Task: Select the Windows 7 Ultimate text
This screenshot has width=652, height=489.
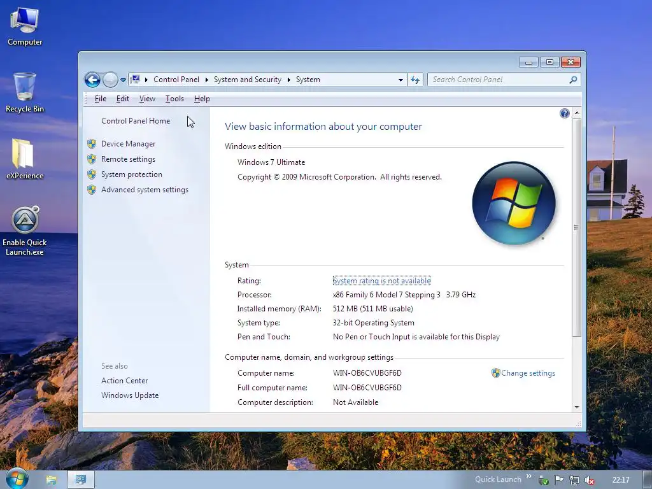Action: [271, 162]
